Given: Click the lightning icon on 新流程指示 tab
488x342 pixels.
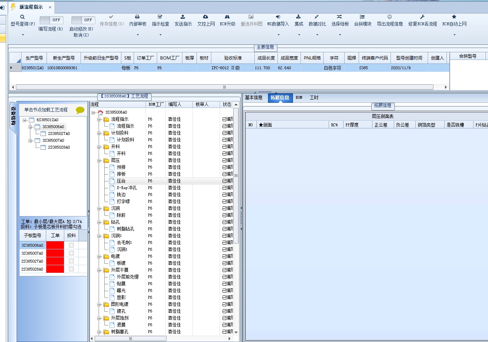Looking at the screenshot, I should (x=13, y=7).
